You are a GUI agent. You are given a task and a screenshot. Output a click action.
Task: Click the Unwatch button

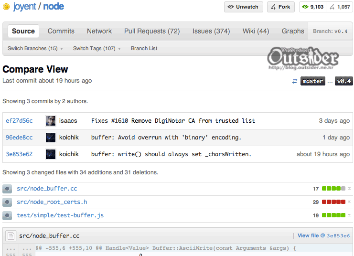tap(243, 7)
